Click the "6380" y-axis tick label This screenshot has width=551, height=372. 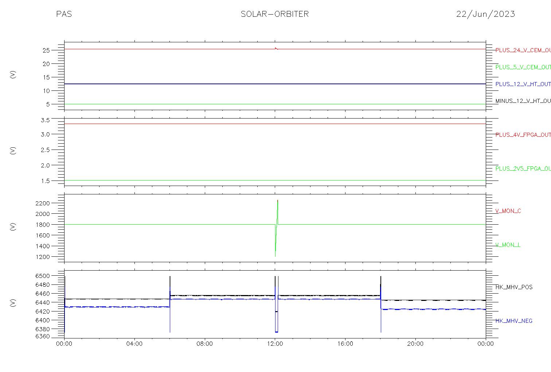[43, 329]
